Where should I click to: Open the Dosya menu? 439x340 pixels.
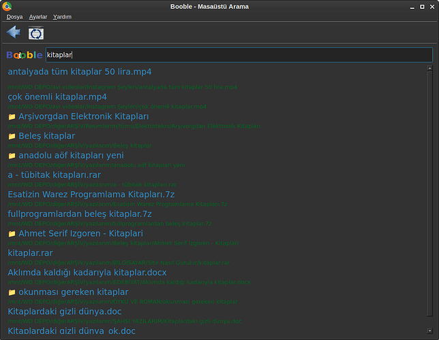pos(14,17)
